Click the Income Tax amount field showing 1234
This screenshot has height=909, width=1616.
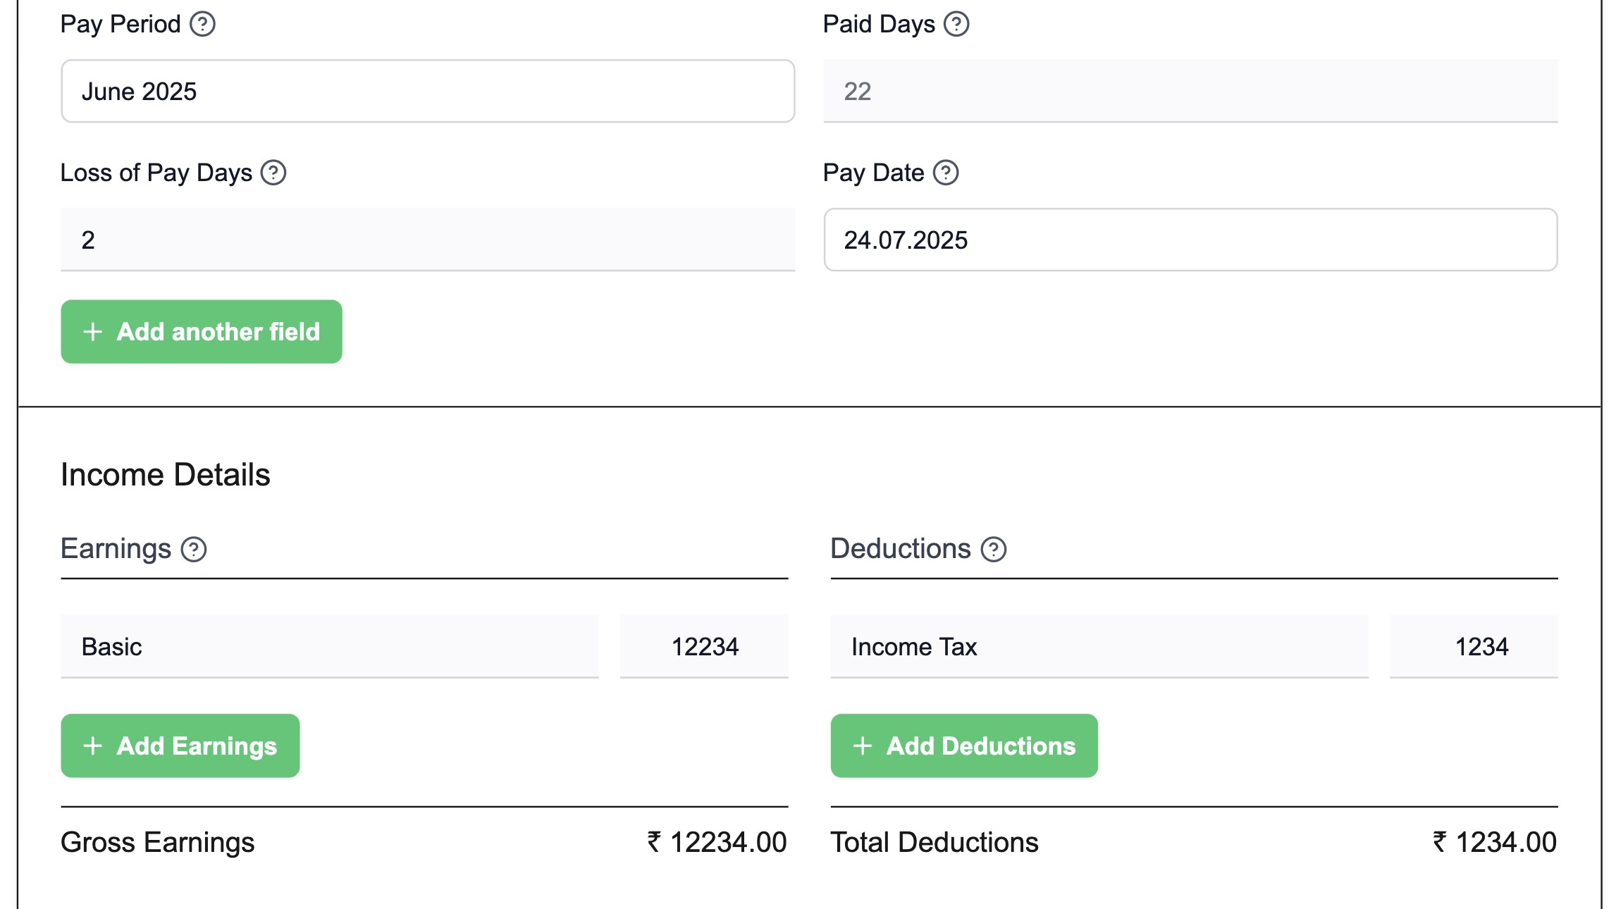coord(1474,646)
